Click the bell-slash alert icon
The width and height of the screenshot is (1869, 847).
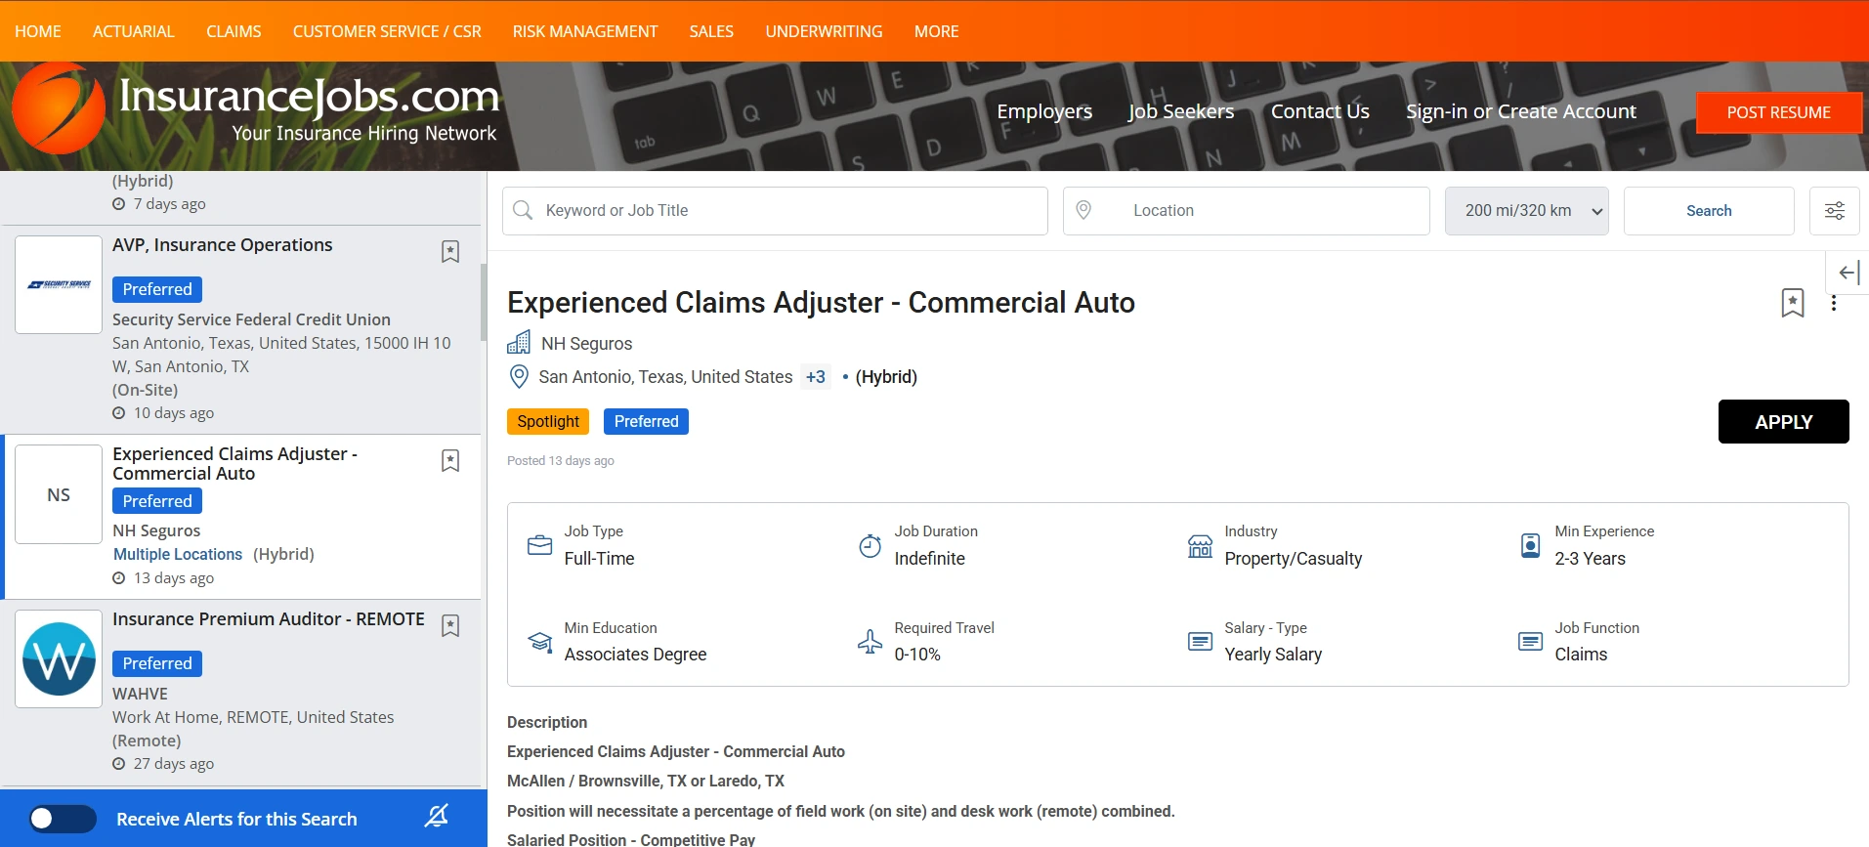[436, 816]
